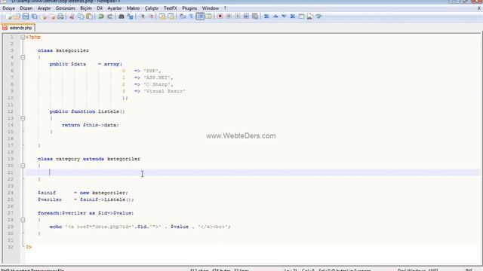Collapse foreach block fold at line 28

click(23, 220)
